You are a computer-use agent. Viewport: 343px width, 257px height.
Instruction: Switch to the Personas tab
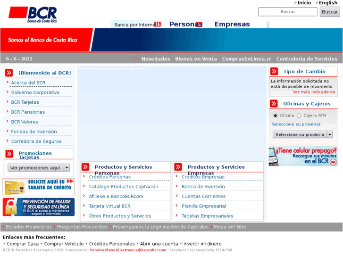(x=186, y=24)
